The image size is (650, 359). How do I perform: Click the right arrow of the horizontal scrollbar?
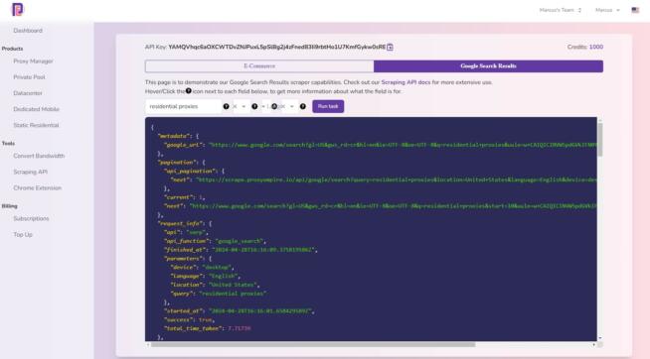point(593,344)
